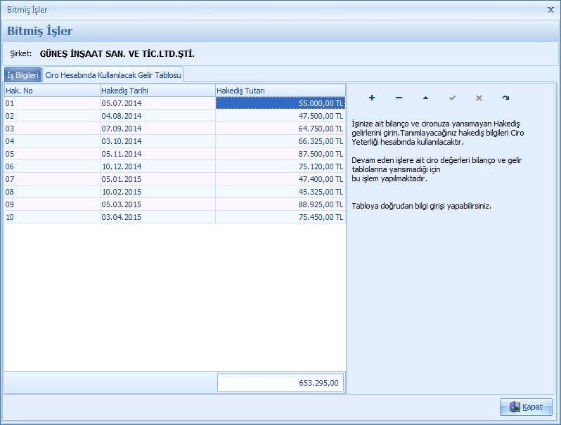The width and height of the screenshot is (561, 425).
Task: Click the Hakediş Tutarı column header
Action: pos(280,91)
